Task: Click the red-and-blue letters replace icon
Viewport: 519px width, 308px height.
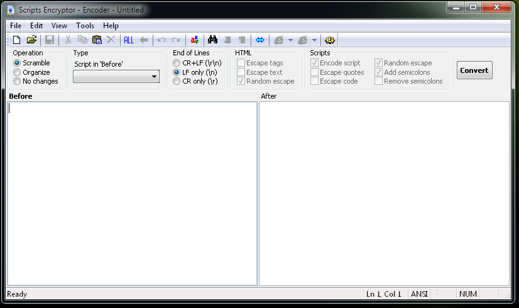Action: click(195, 40)
